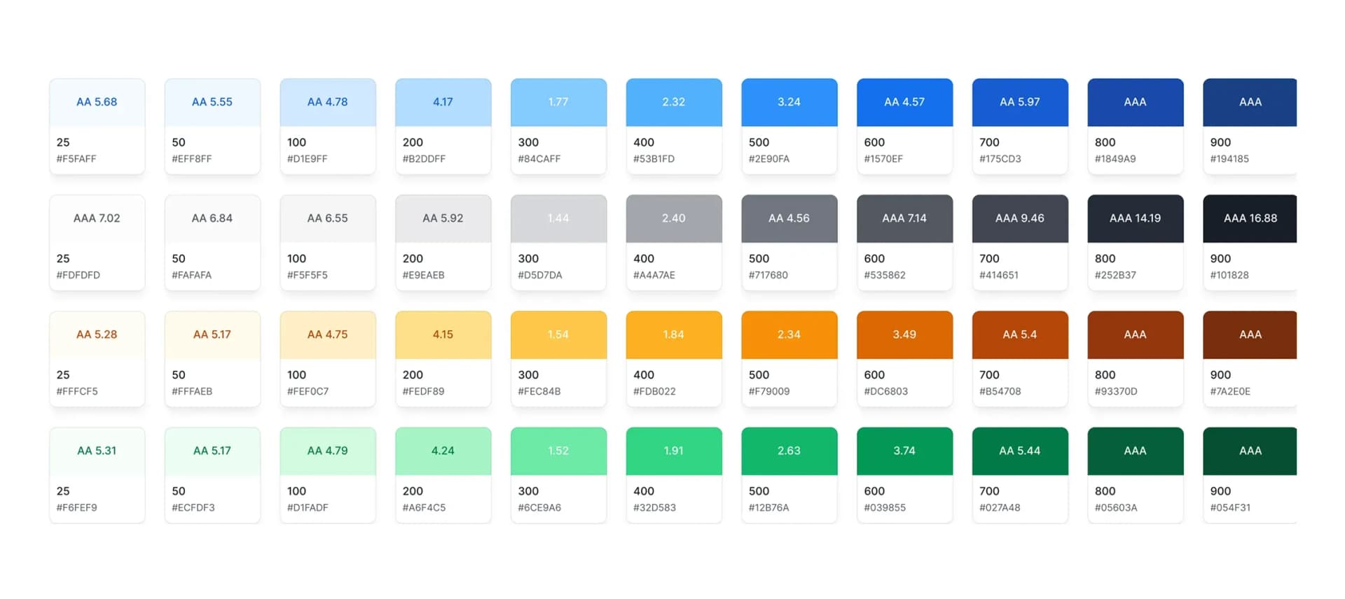Screen dimensions: 1345x599
Task: Click the hex value #D5D7DA
Action: 540,275
